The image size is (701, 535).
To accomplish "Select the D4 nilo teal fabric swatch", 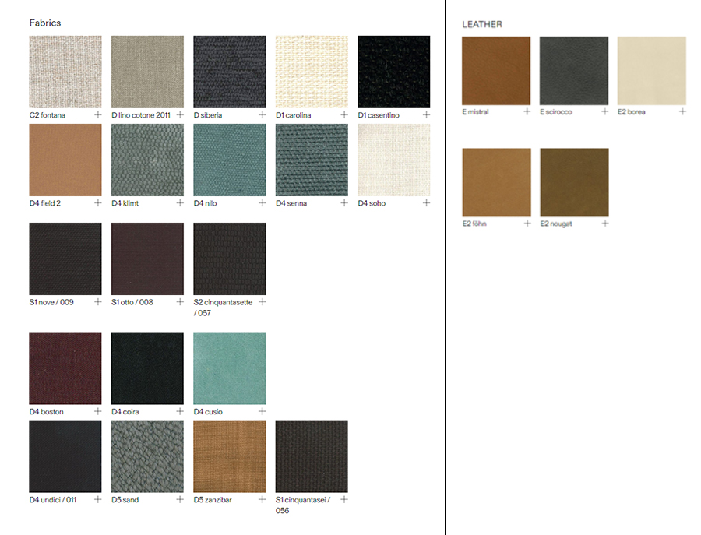I will click(229, 160).
